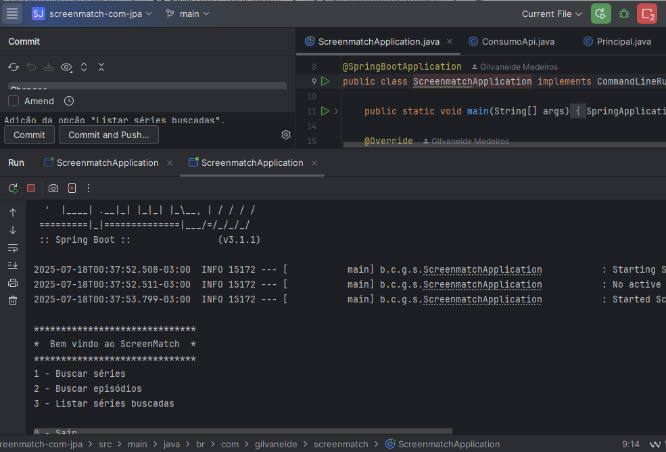Close the first ScreenmatchApplication run tab
This screenshot has width=666, height=452.
pyautogui.click(x=170, y=163)
